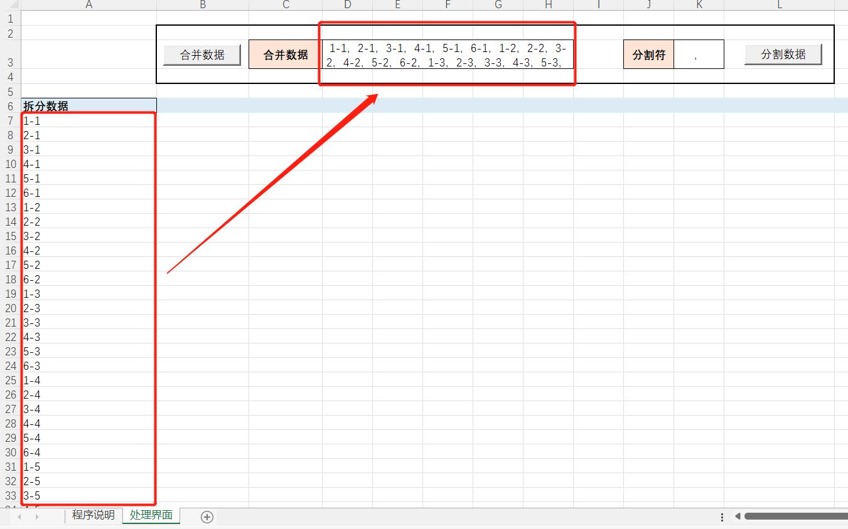The width and height of the screenshot is (848, 529).
Task: Click the 分割数据 button
Action: click(782, 55)
